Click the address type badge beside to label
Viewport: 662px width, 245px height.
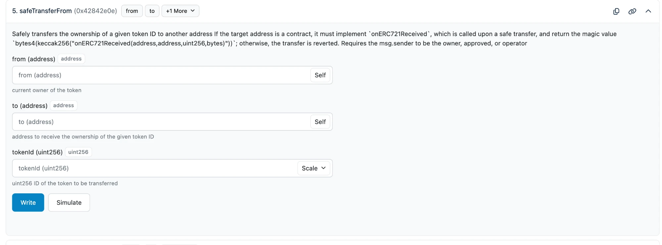pyautogui.click(x=64, y=105)
